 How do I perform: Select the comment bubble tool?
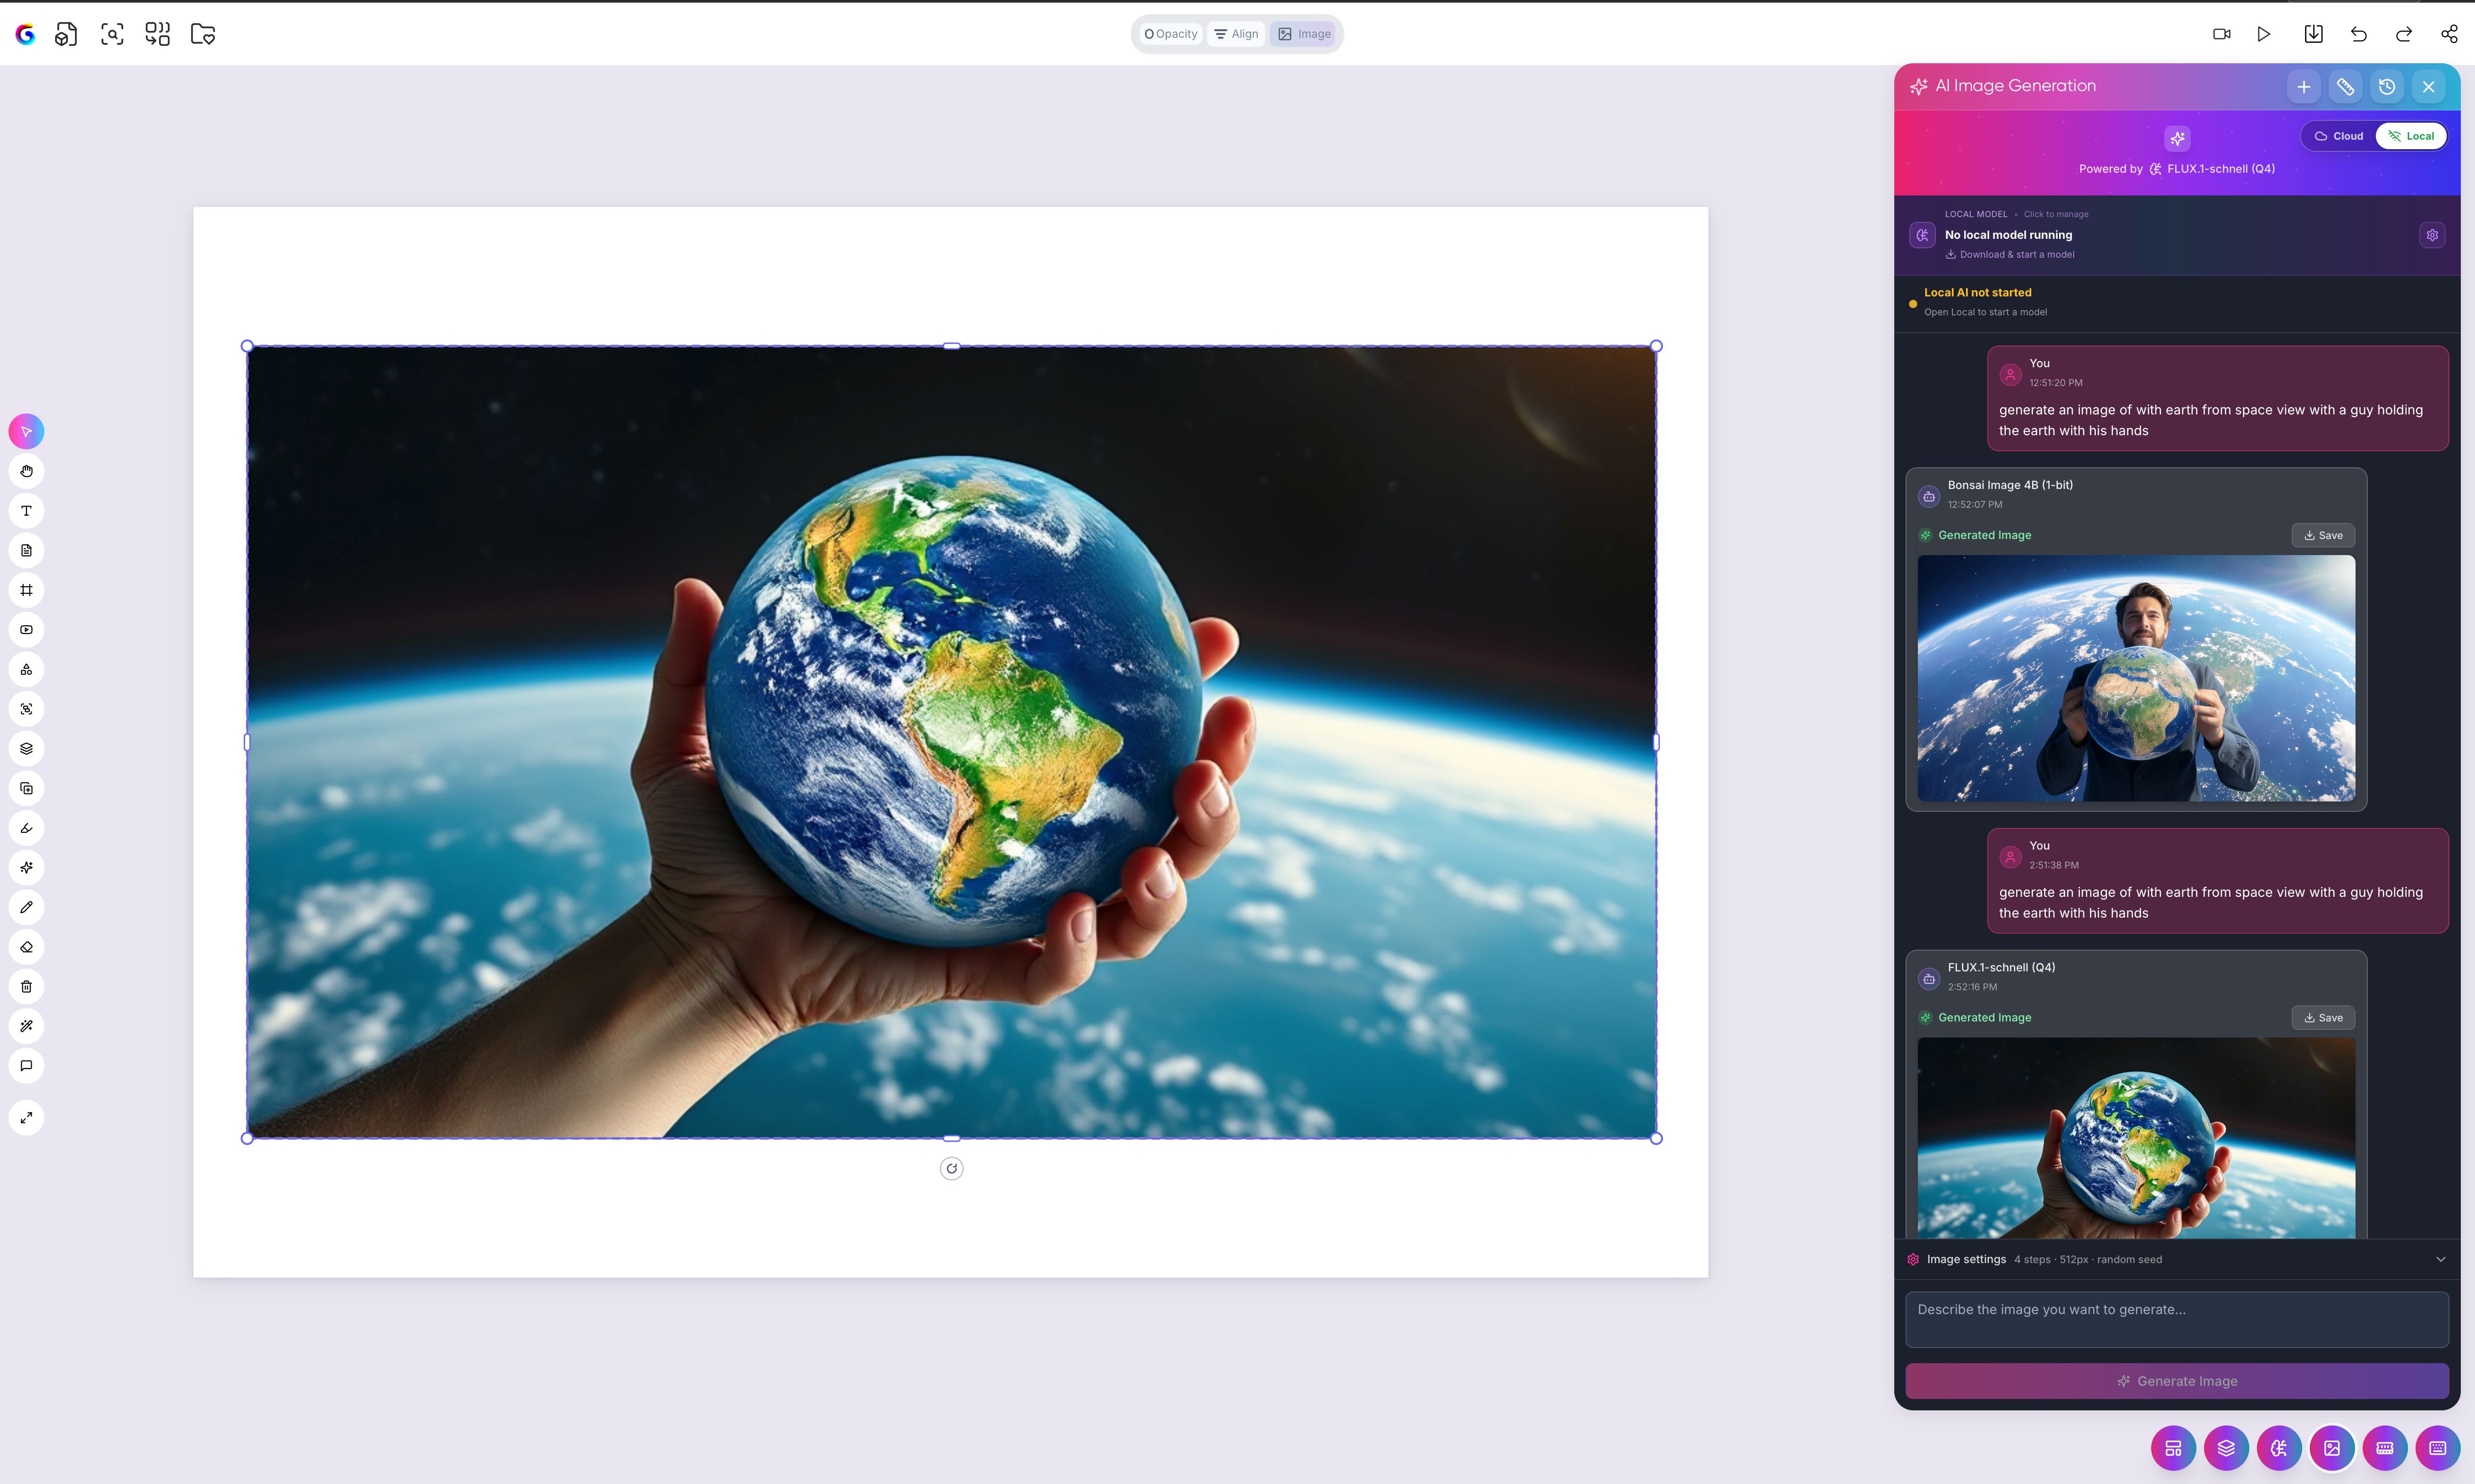(x=27, y=1066)
